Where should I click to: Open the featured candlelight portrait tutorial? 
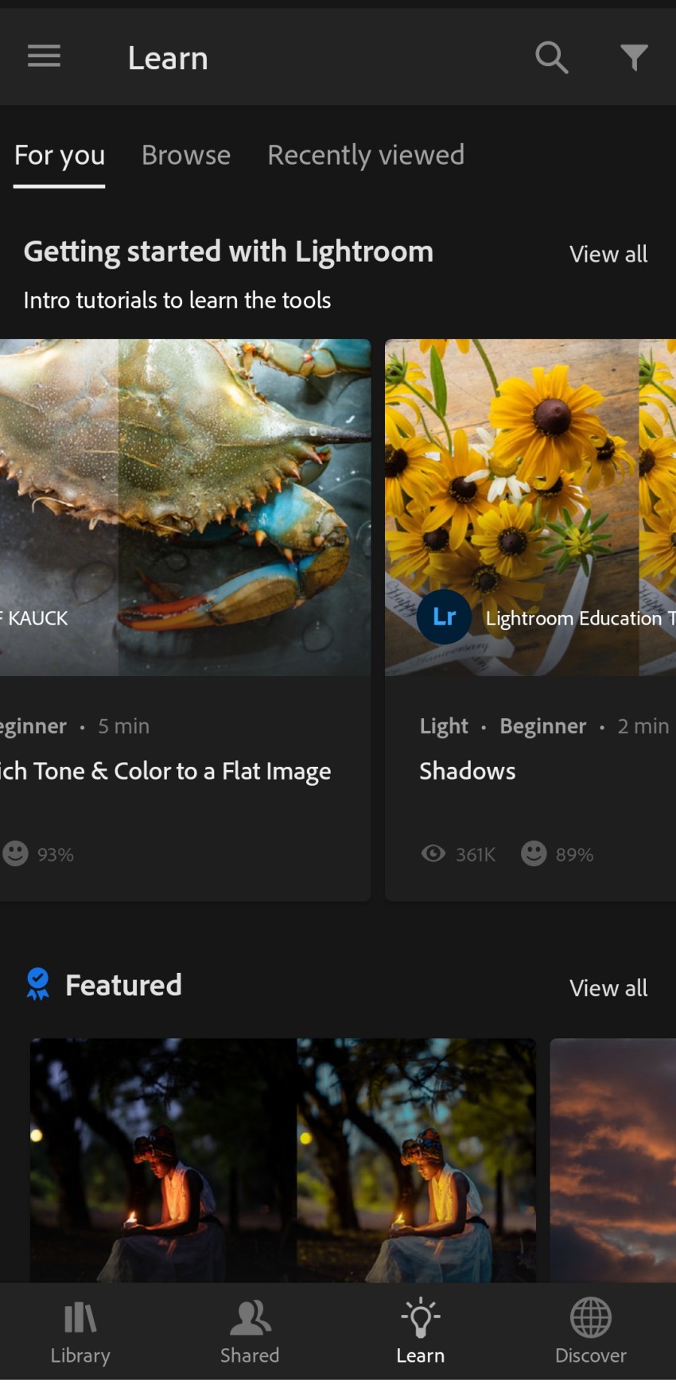282,1161
